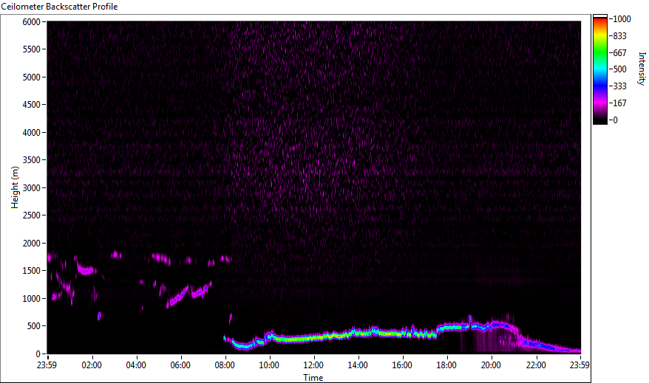Select the 1000 intensity scale value
This screenshot has height=383, width=649.
click(x=622, y=19)
